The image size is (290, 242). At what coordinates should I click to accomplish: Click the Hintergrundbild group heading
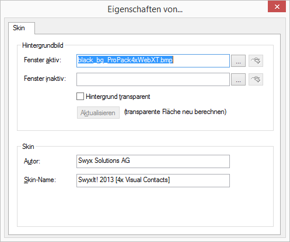(x=43, y=45)
